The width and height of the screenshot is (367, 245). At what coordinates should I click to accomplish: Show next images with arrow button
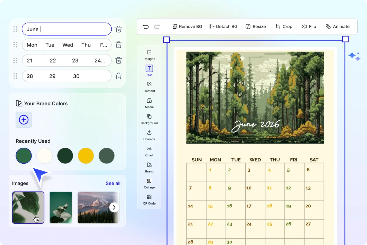[114, 208]
